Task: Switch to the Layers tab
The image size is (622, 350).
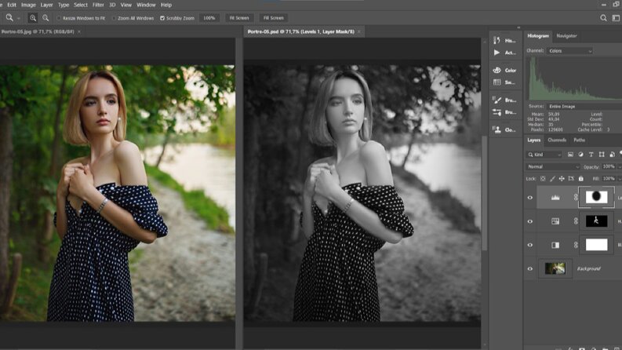Action: click(x=533, y=140)
